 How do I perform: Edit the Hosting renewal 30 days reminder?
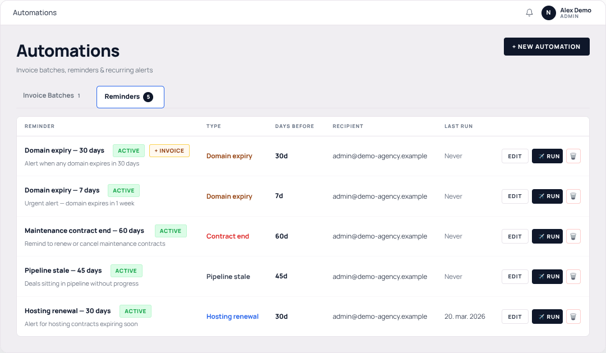[x=515, y=317]
